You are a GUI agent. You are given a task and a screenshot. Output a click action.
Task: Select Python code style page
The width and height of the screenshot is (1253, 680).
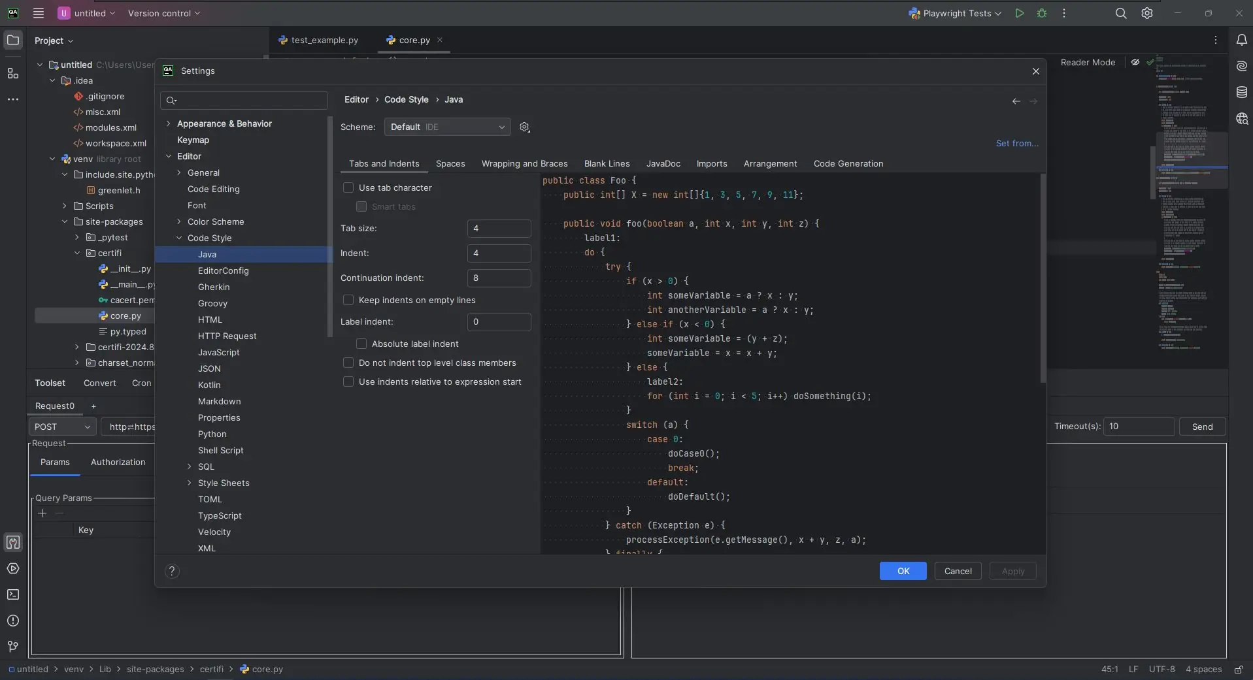212,434
